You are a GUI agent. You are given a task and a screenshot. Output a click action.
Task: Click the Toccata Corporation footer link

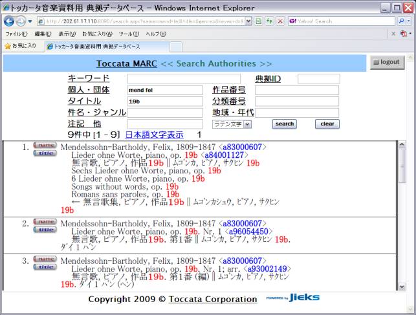click(x=213, y=299)
